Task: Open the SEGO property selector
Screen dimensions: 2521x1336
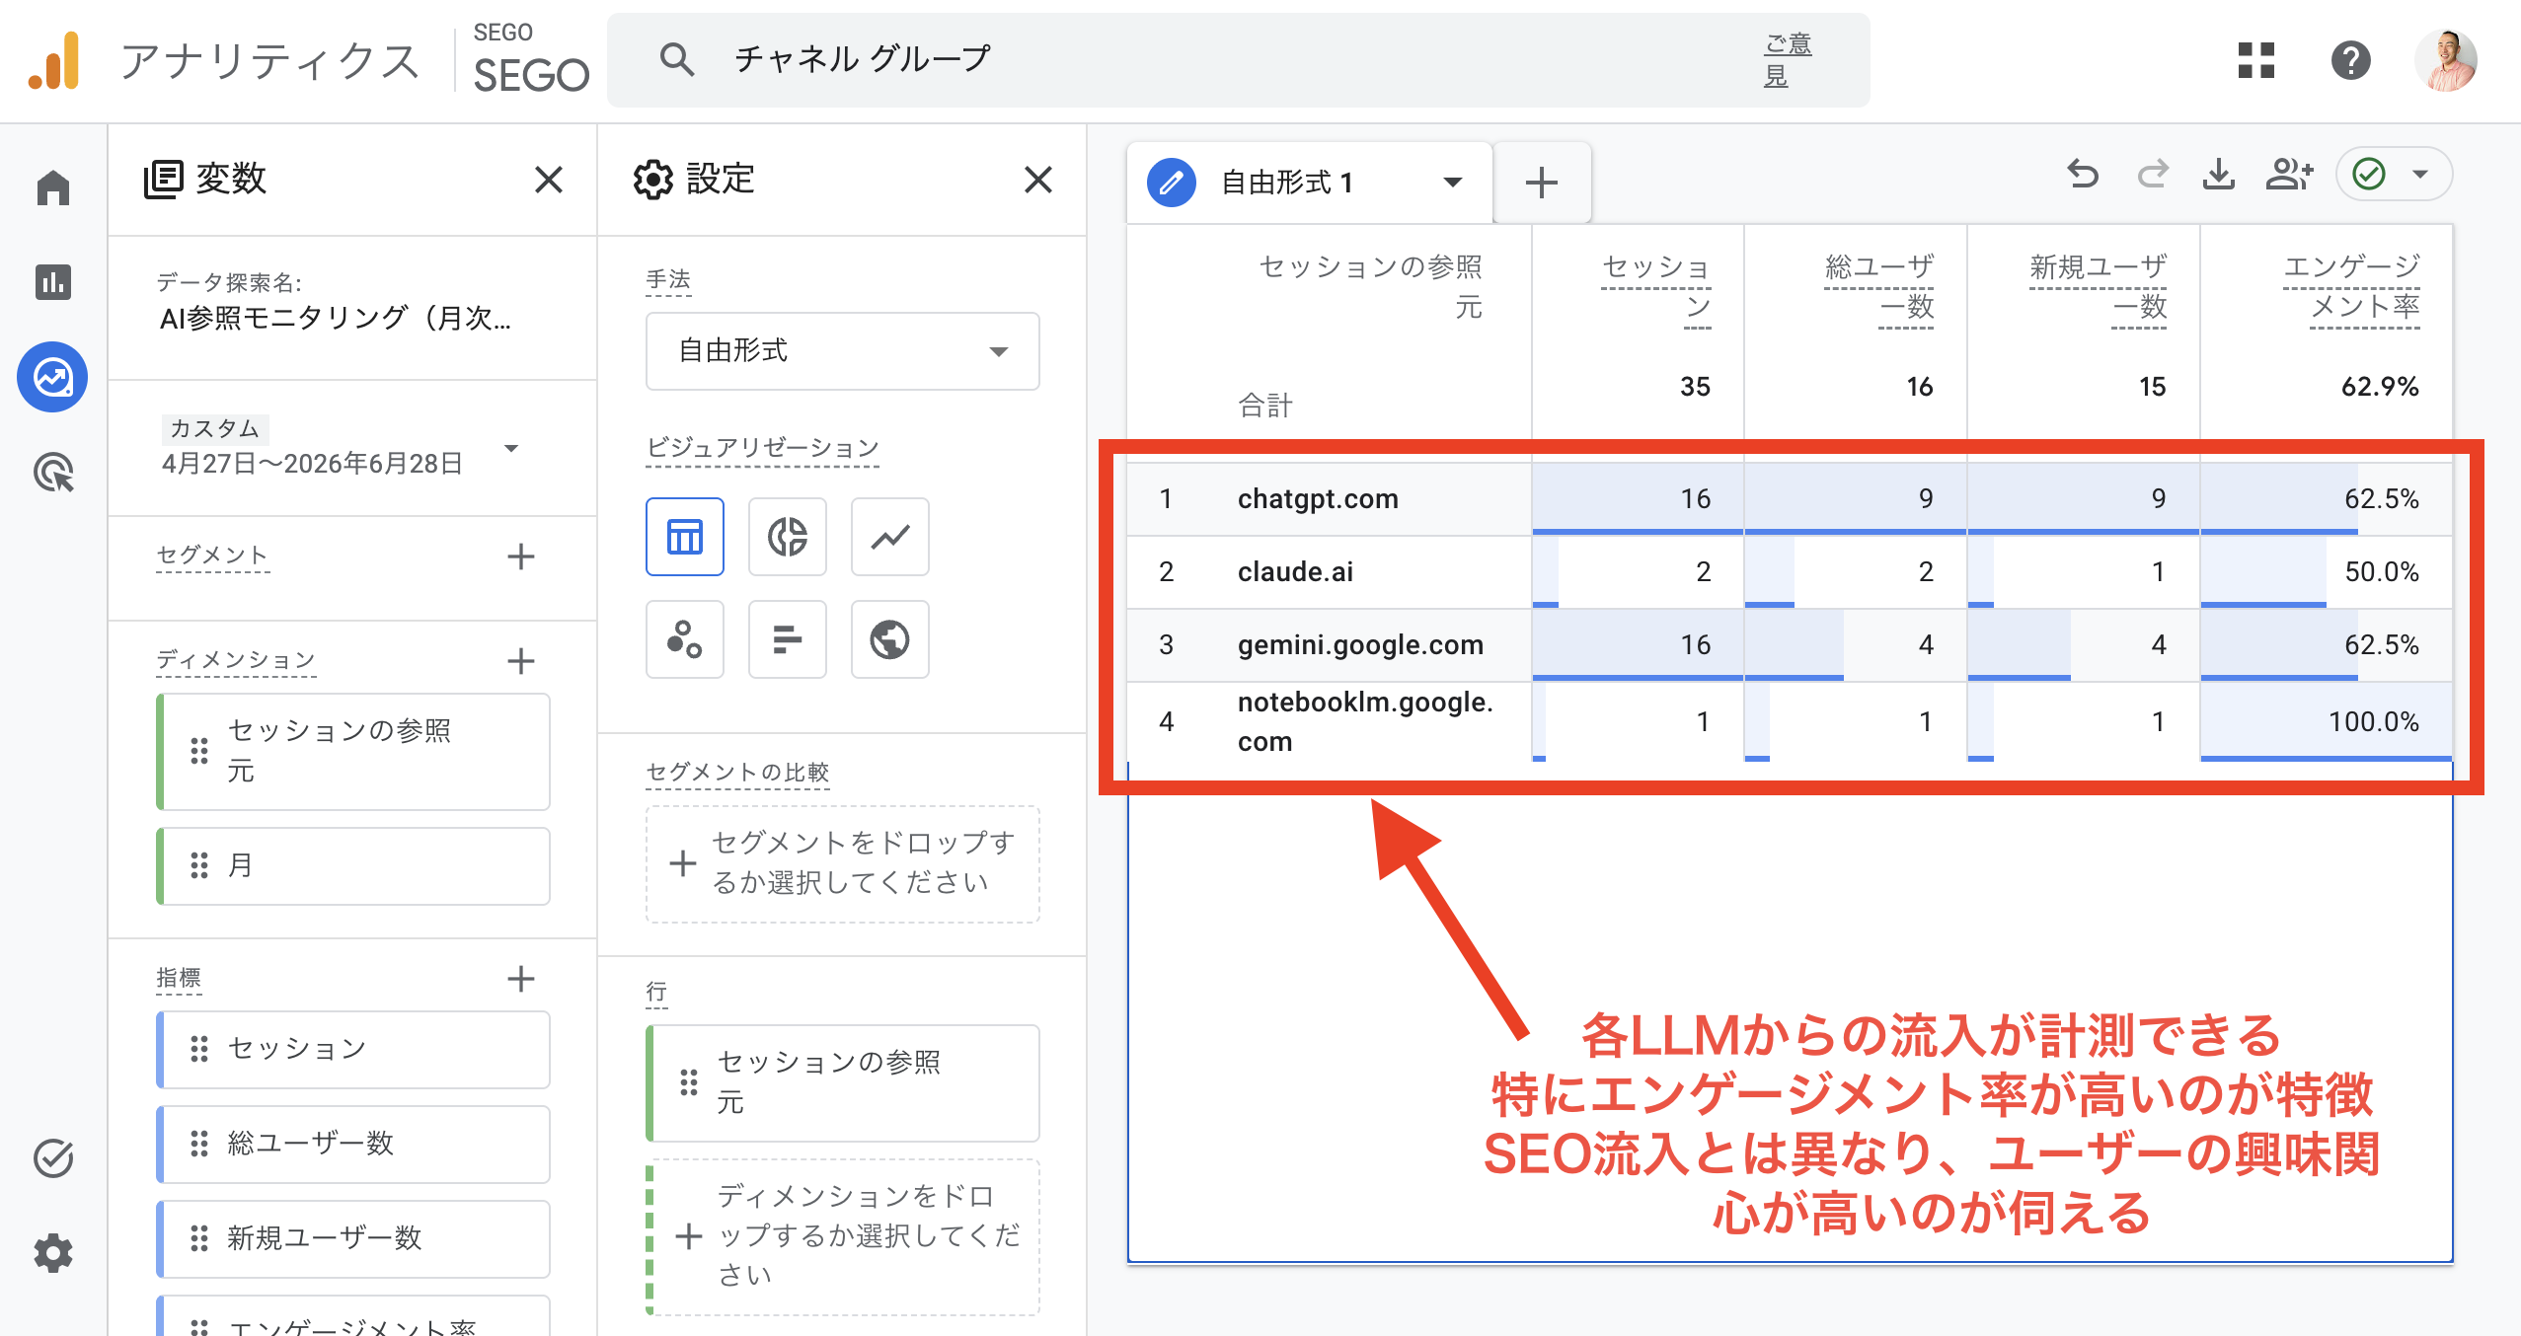Action: (529, 60)
